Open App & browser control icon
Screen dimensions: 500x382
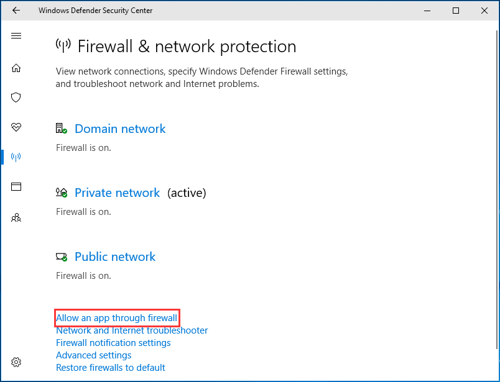16,186
